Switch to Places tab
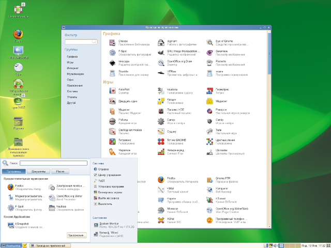331x248 pixels. tap(60, 172)
